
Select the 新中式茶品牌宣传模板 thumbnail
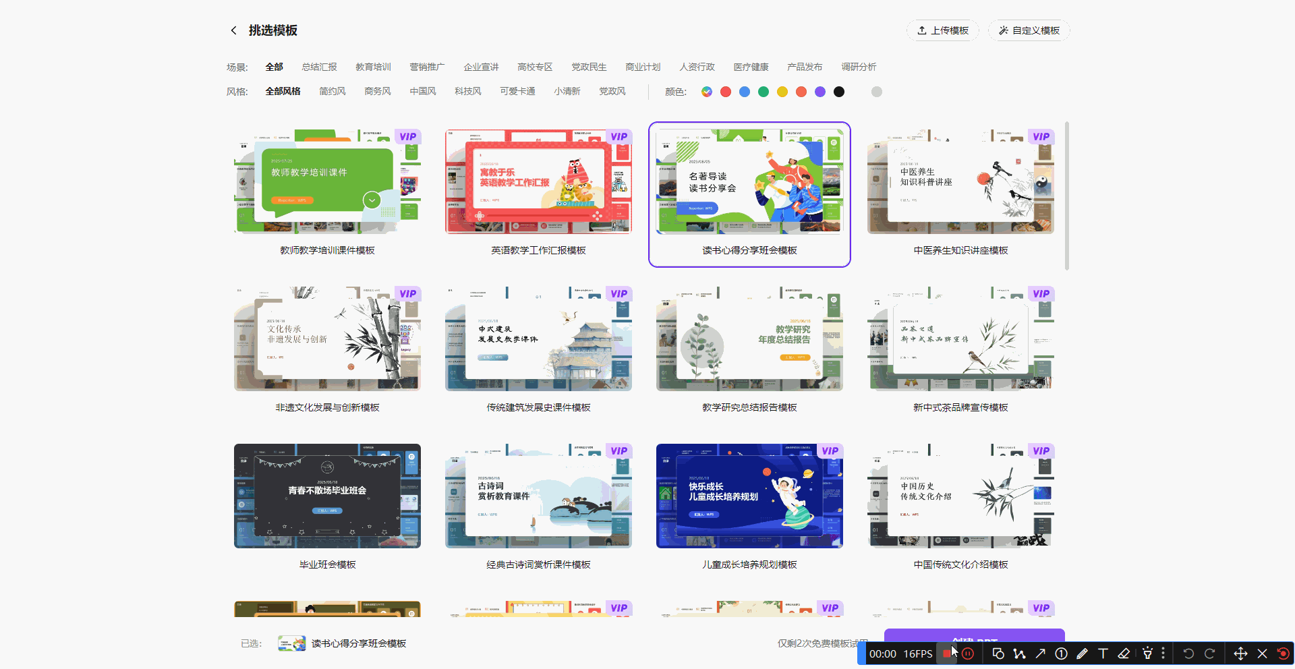pyautogui.click(x=960, y=339)
